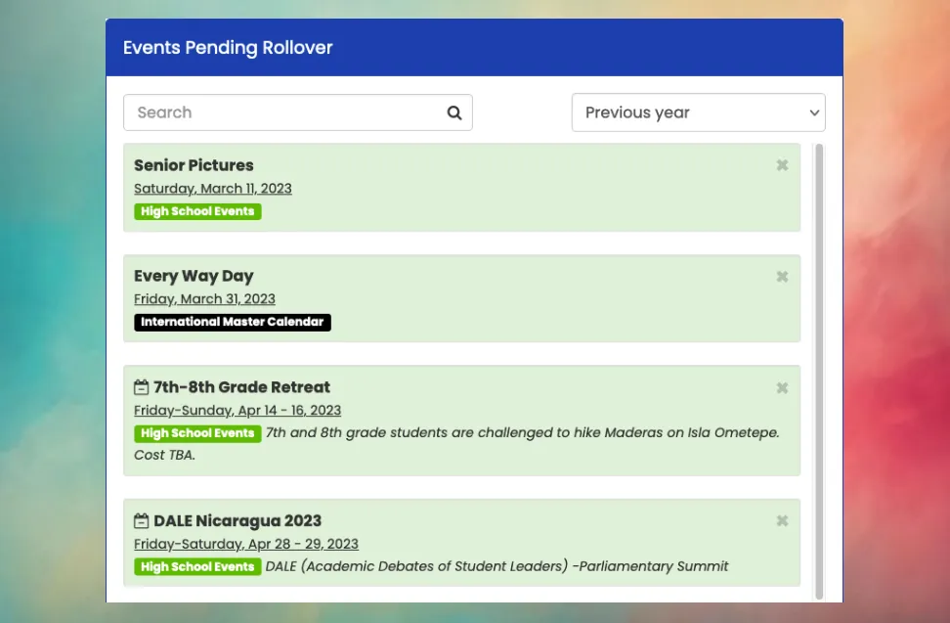Click the calendar icon beside 7th-8th Grade Retreat
This screenshot has width=950, height=623.
[x=140, y=386]
